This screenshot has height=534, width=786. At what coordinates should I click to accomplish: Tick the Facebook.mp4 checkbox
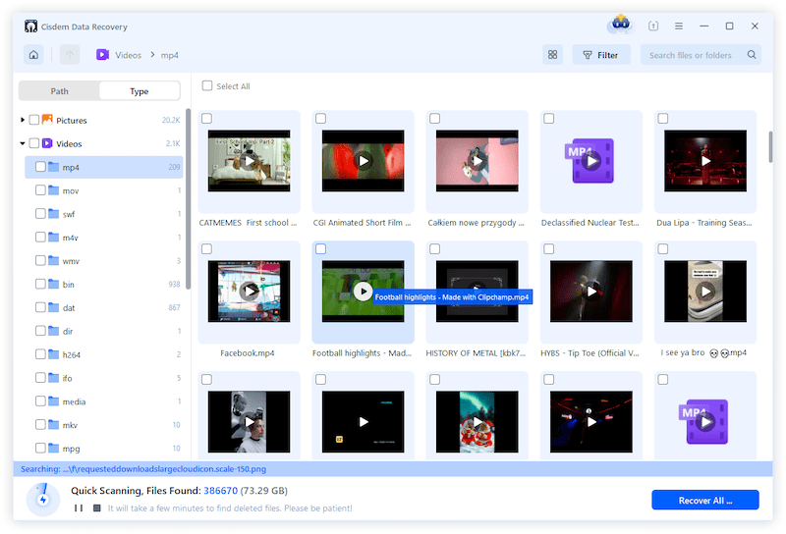(x=206, y=248)
